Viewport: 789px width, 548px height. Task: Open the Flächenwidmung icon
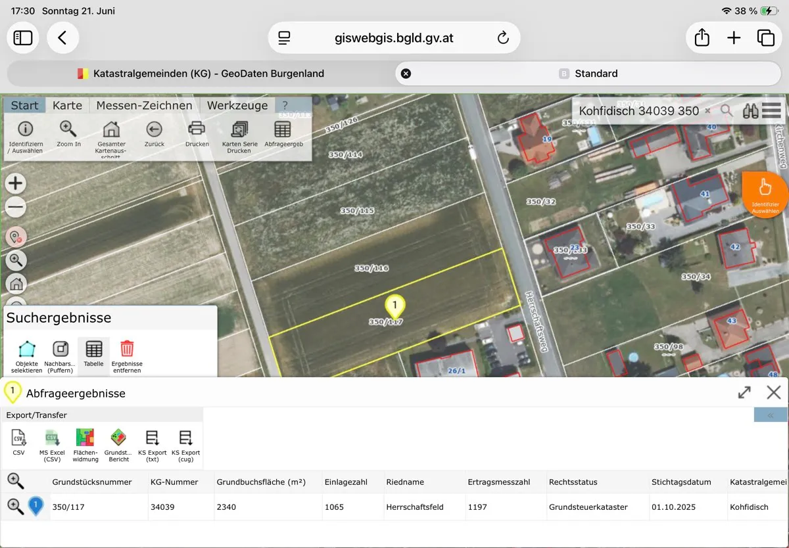(85, 445)
